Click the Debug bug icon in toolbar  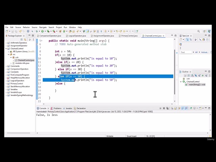[37, 31]
